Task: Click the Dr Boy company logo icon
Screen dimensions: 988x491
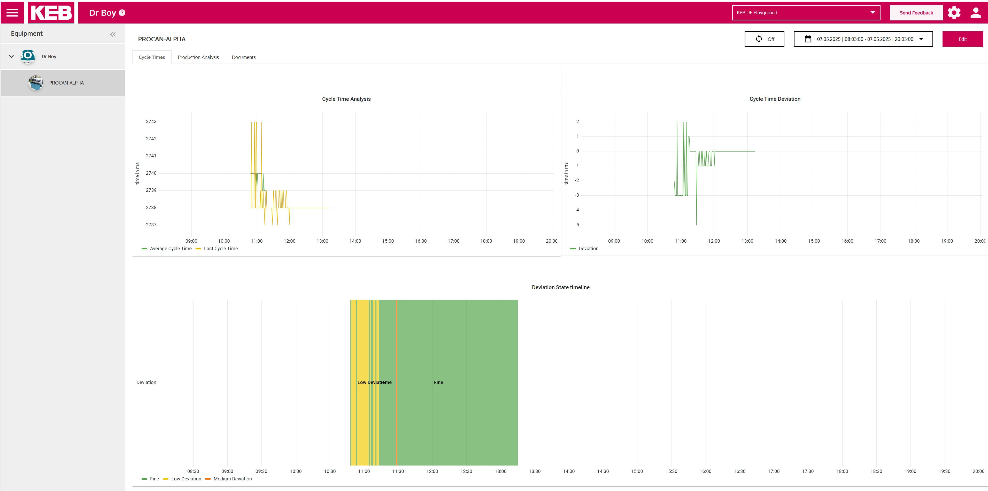Action: click(x=28, y=56)
